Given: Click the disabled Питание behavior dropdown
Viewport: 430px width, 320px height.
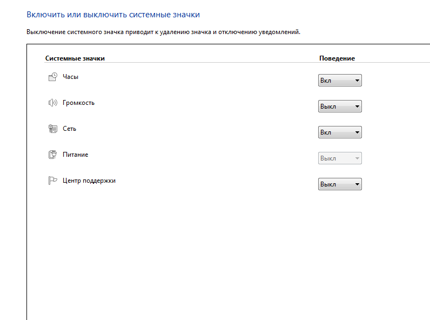Looking at the screenshot, I should (340, 158).
